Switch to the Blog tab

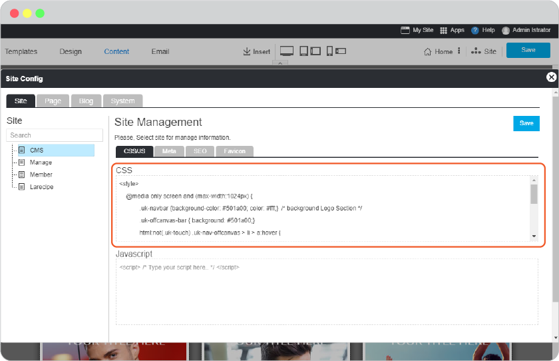[86, 101]
